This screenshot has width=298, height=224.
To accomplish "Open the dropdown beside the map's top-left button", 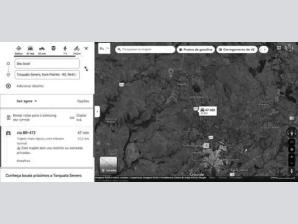I will click(108, 49).
